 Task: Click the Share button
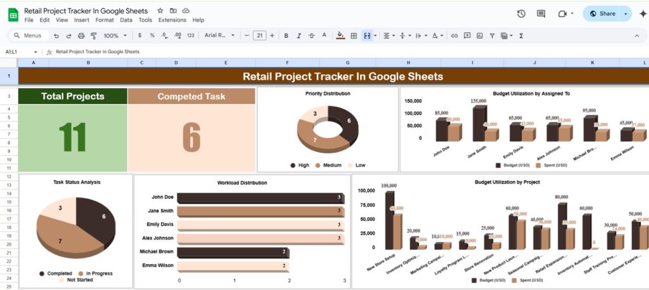point(602,14)
